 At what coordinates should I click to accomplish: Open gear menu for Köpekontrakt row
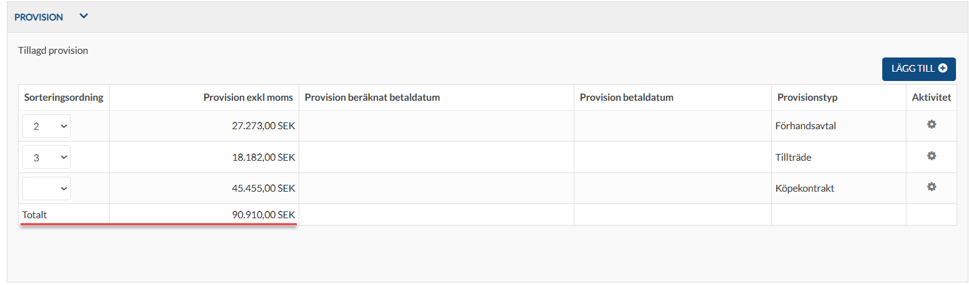pyautogui.click(x=931, y=187)
